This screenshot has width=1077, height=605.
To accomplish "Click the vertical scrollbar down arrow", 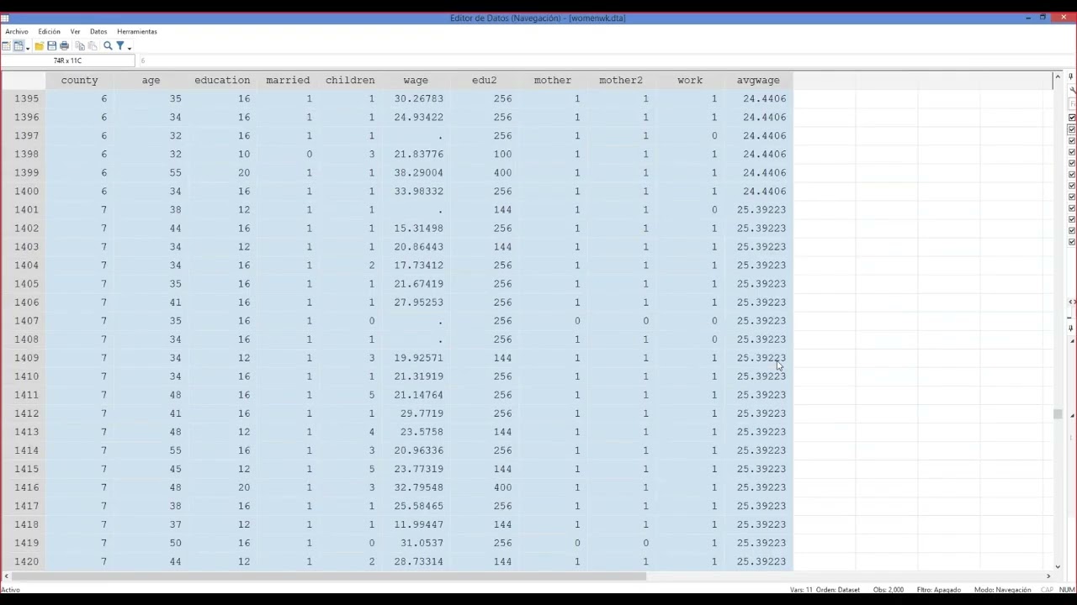I will 1058,566.
